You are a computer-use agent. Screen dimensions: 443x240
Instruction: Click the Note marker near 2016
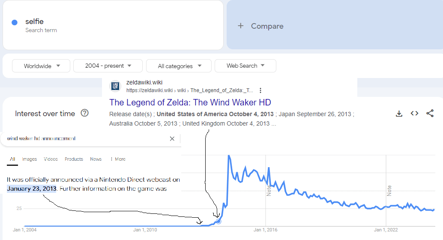point(269,190)
